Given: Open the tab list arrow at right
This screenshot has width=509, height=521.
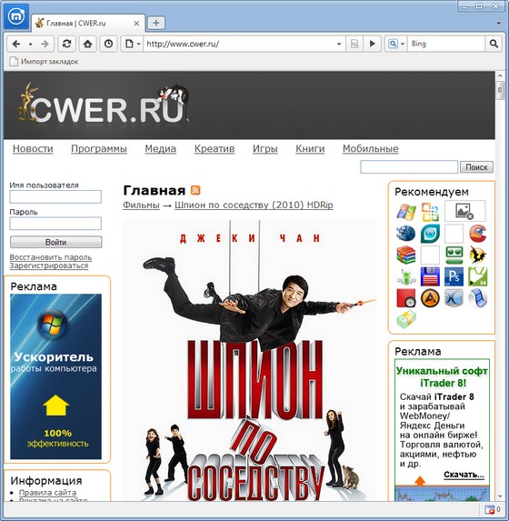Looking at the screenshot, I should point(498,24).
